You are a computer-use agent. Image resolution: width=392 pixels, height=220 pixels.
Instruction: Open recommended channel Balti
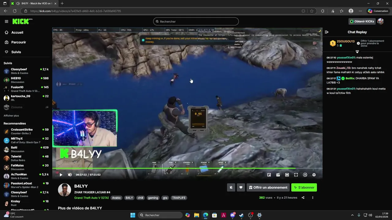26,149
